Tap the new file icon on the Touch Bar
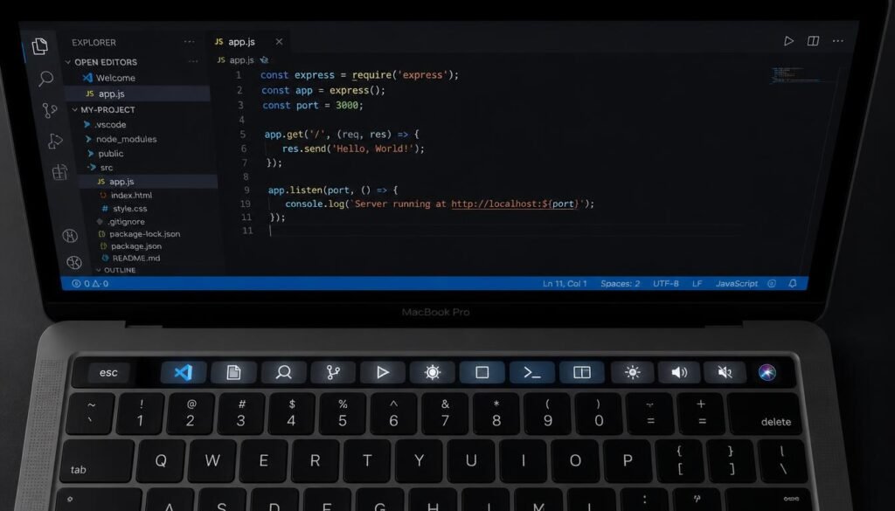895x511 pixels. pyautogui.click(x=233, y=372)
